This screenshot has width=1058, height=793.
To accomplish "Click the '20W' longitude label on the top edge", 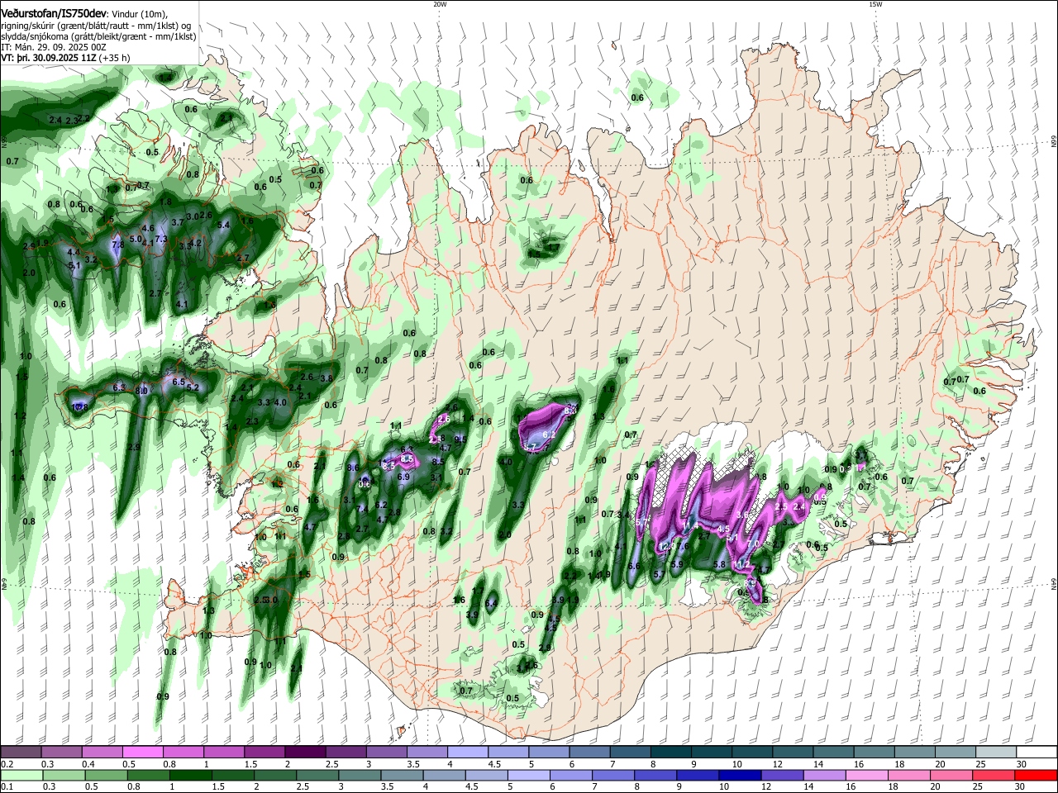I will tap(440, 4).
